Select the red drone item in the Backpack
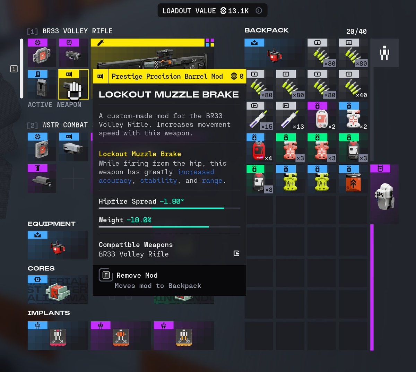This screenshot has height=372, width=416. [274, 53]
